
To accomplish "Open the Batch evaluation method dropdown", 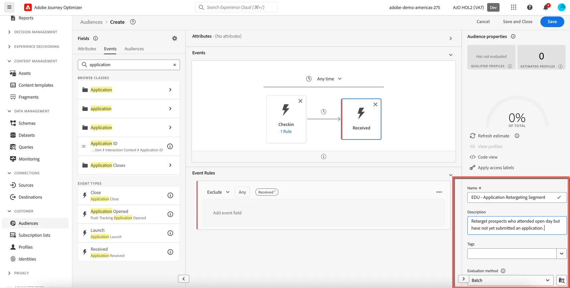I will [x=511, y=280].
